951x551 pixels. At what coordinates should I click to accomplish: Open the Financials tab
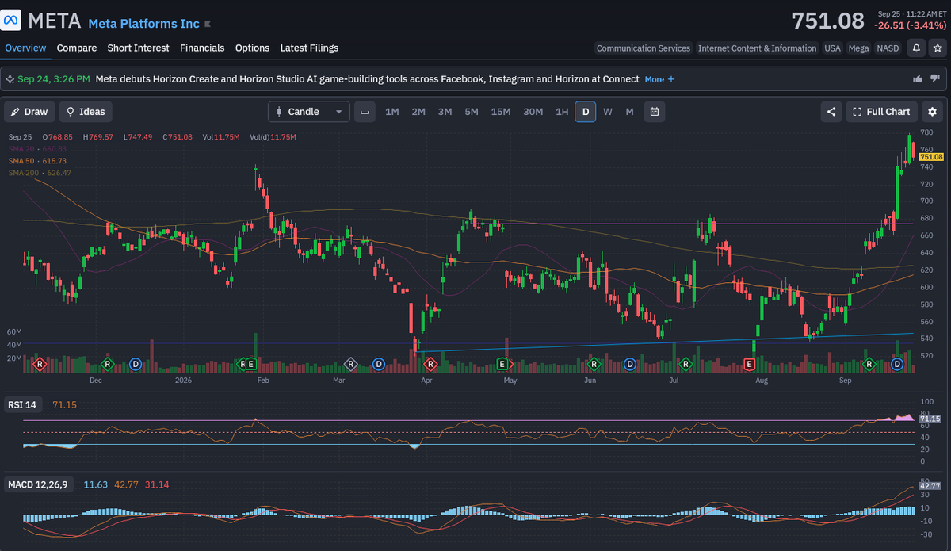pos(202,48)
